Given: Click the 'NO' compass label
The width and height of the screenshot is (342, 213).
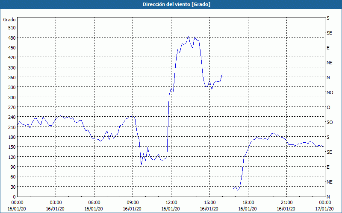Looking at the screenshot, I should point(330,92).
